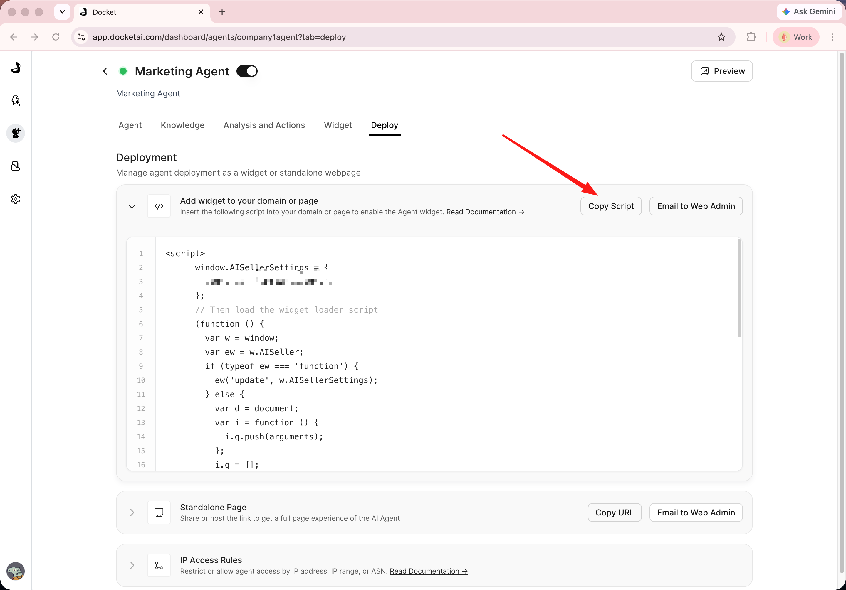Click the monitor icon for Standalone Page
The height and width of the screenshot is (590, 846).
[x=159, y=512]
